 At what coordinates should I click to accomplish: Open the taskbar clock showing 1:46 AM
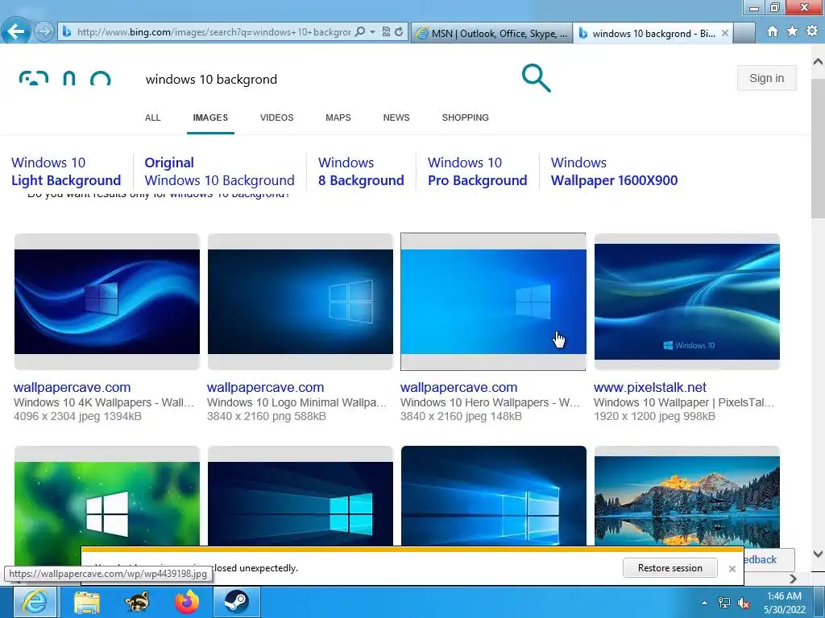click(785, 603)
